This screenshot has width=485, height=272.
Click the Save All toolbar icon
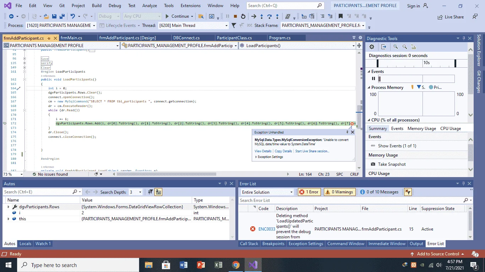tap(62, 16)
